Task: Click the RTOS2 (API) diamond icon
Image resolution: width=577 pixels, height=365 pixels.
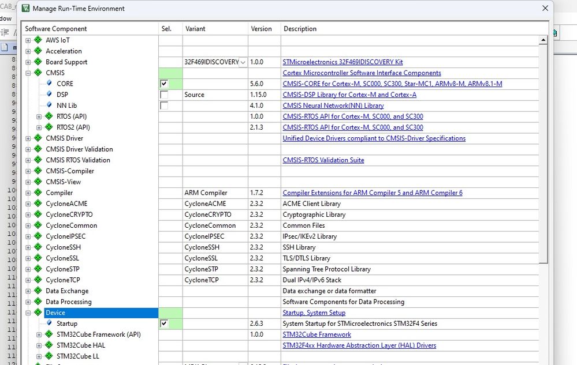Action: tap(49, 127)
